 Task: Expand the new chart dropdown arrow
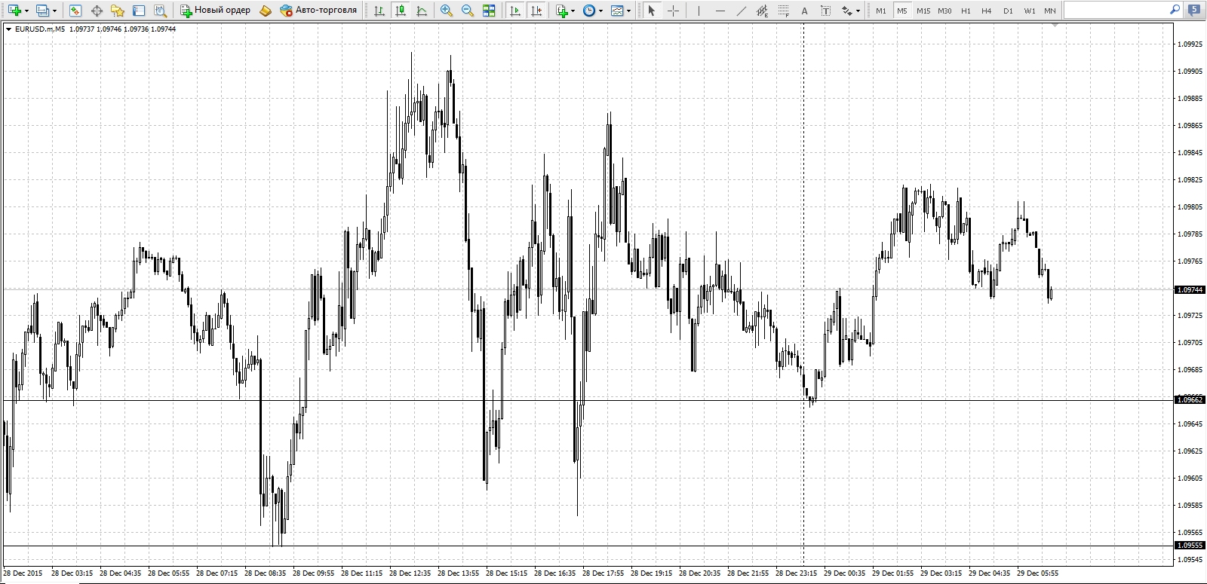coord(26,11)
